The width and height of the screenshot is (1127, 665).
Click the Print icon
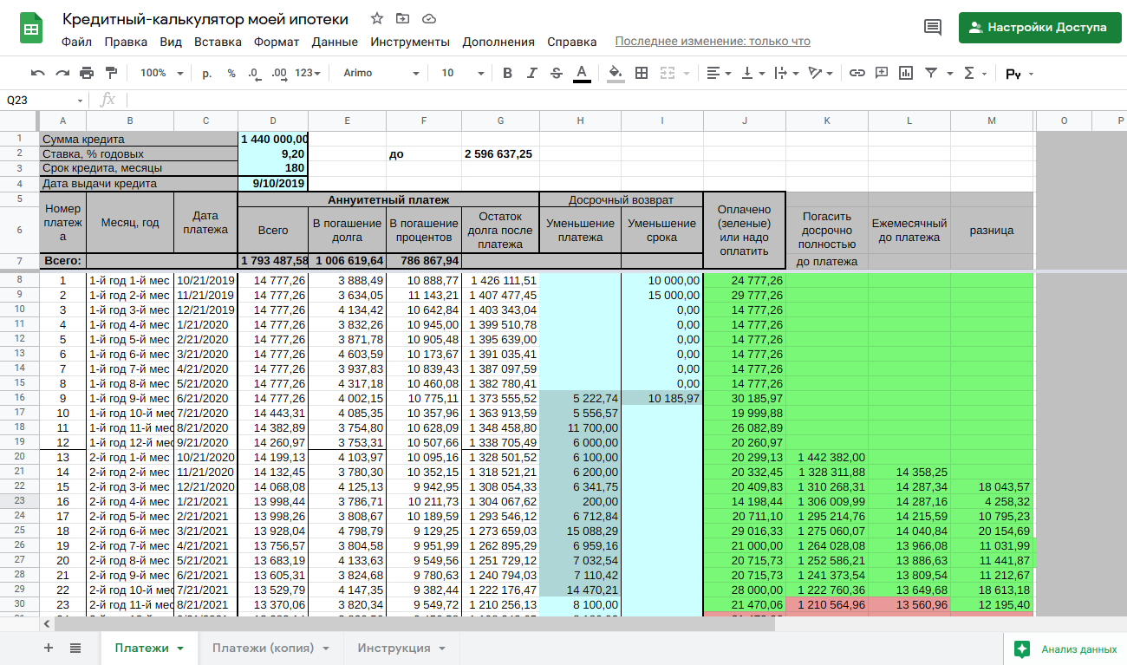pos(87,73)
